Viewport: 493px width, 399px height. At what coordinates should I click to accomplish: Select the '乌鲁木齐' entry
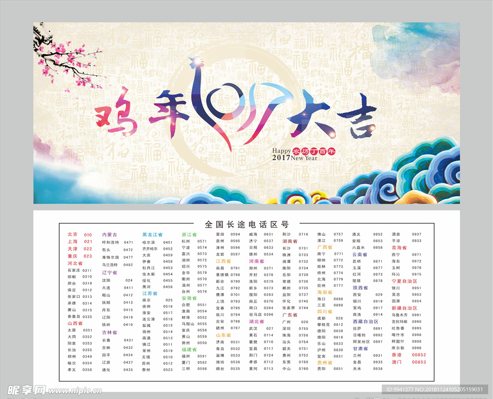[400, 315]
